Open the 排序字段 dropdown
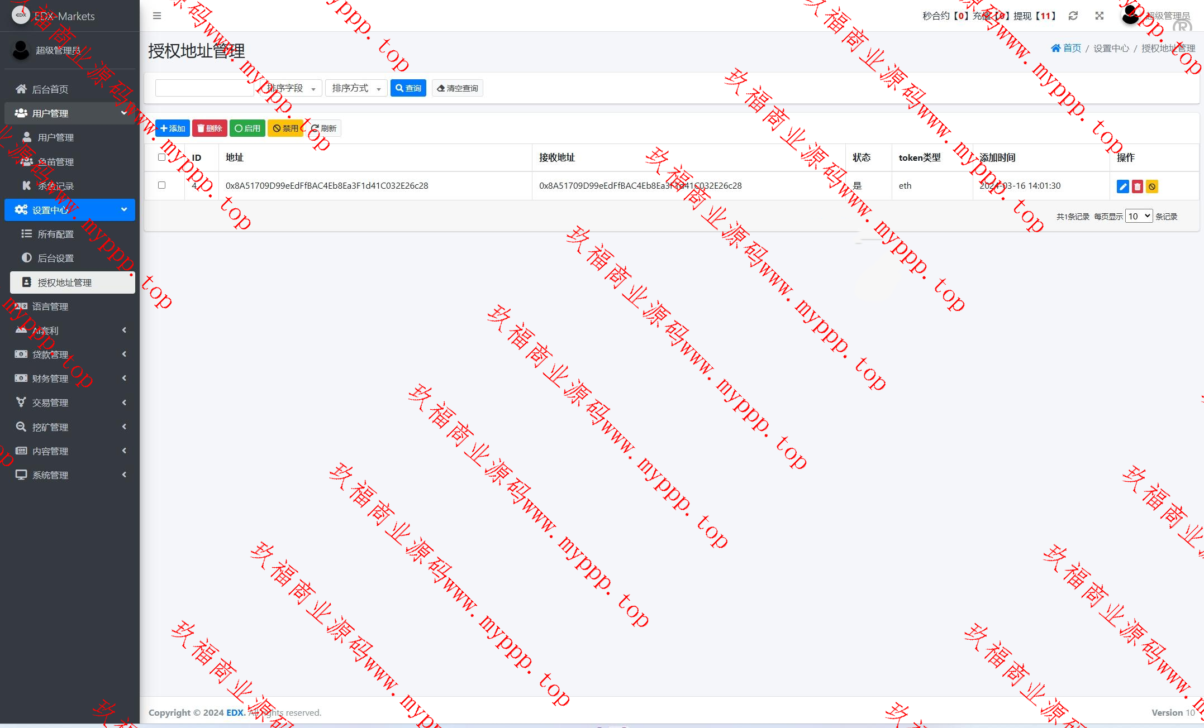 (x=291, y=88)
